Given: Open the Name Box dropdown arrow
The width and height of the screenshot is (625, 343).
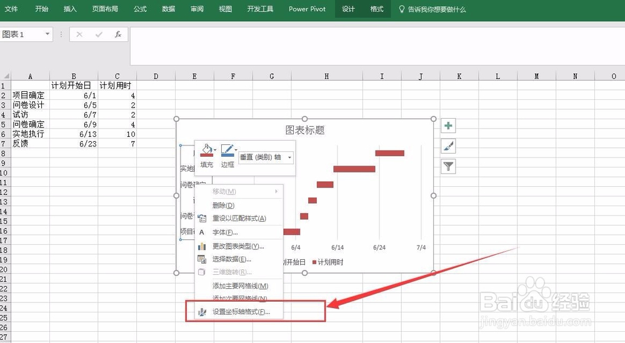Looking at the screenshot, I should tap(47, 34).
